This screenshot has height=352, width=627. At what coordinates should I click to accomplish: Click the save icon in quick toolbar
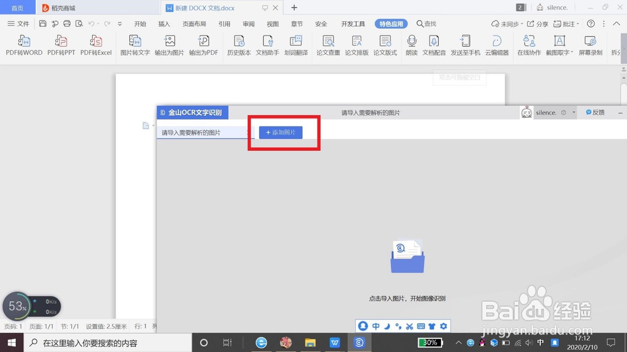pos(43,24)
